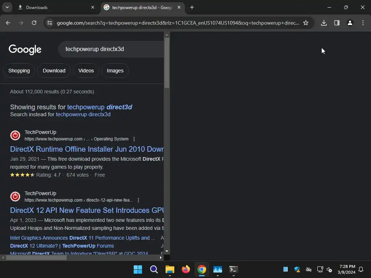Screen dimensions: 371x278
Task: Select the techpowerup directx3d Google tab
Action: [x=142, y=7]
